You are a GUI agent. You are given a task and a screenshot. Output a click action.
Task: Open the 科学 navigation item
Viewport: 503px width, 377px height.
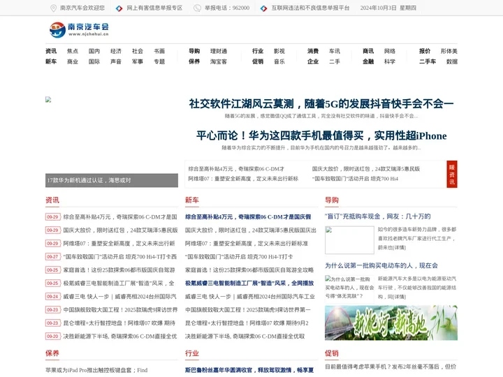click(x=390, y=61)
